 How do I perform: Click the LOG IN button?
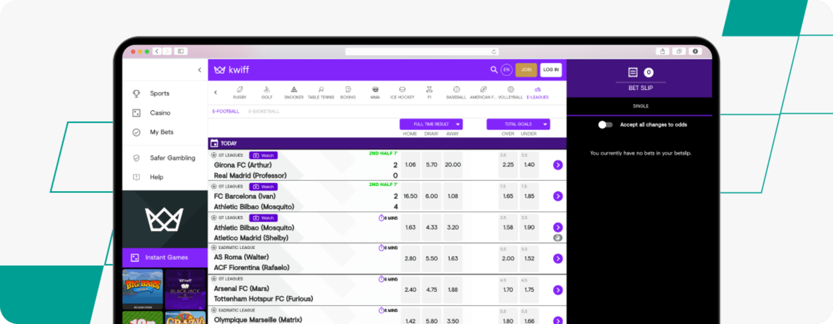(551, 70)
